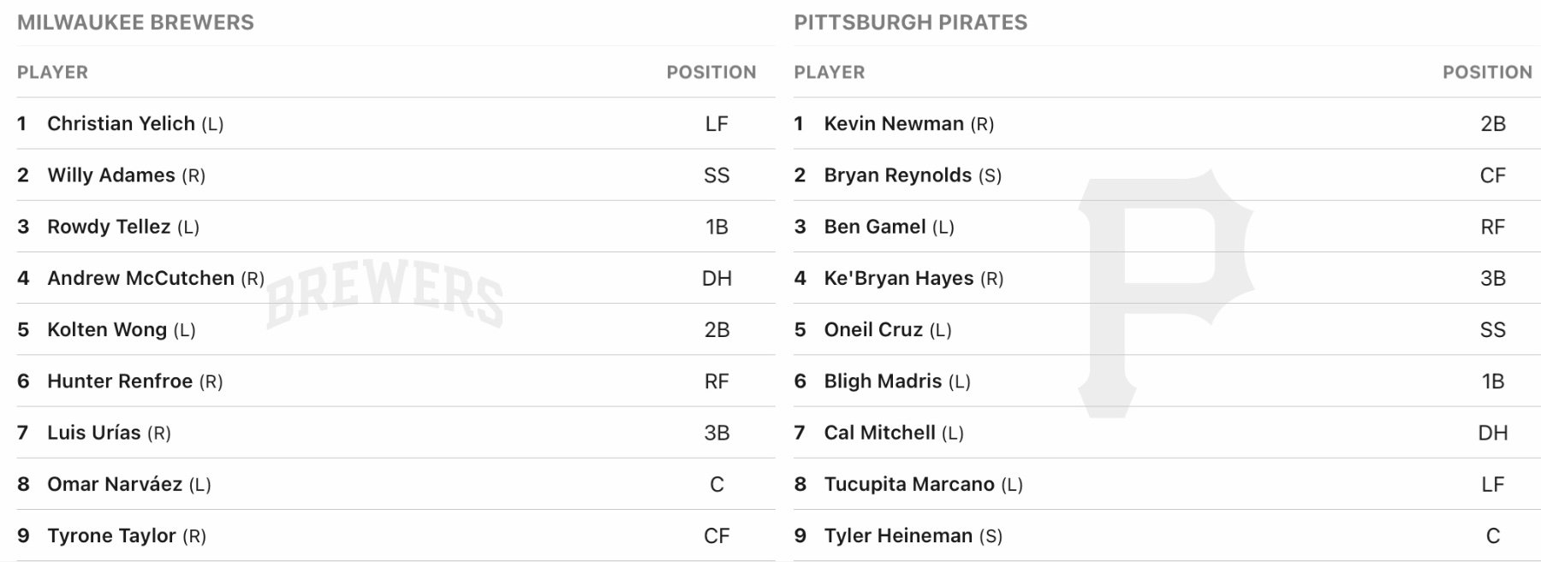Click the Milwaukee Brewers team heading
Screen dimensions: 1541x562
point(135,22)
